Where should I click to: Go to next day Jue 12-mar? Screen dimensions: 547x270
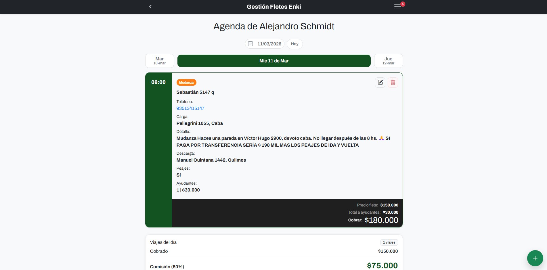point(388,61)
